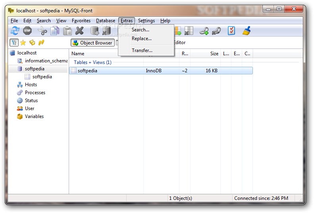Screen dimensions: 314x213
Task: Click the Variables box icon
Action: click(20, 116)
